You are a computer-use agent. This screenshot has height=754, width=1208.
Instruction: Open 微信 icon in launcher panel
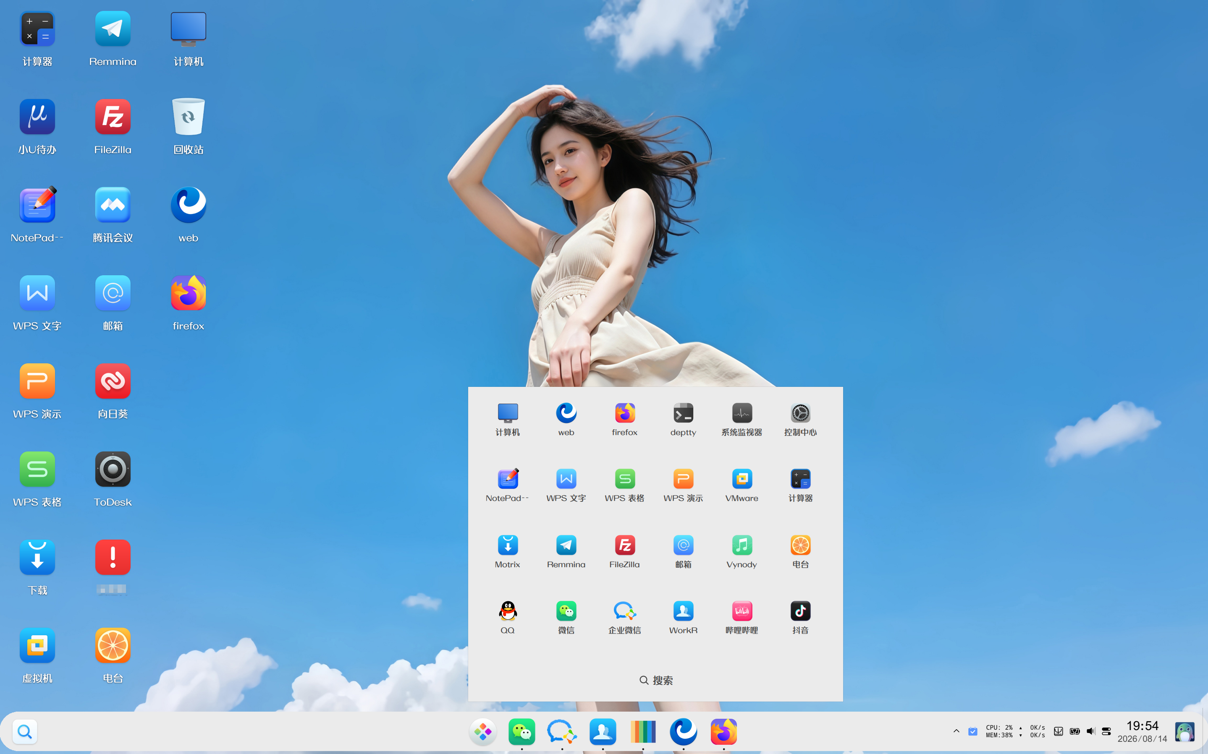pos(566,618)
